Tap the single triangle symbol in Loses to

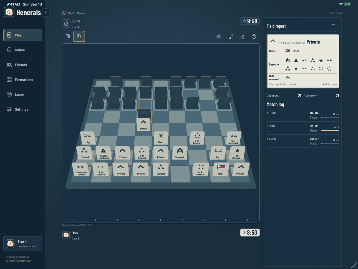click(x=296, y=60)
